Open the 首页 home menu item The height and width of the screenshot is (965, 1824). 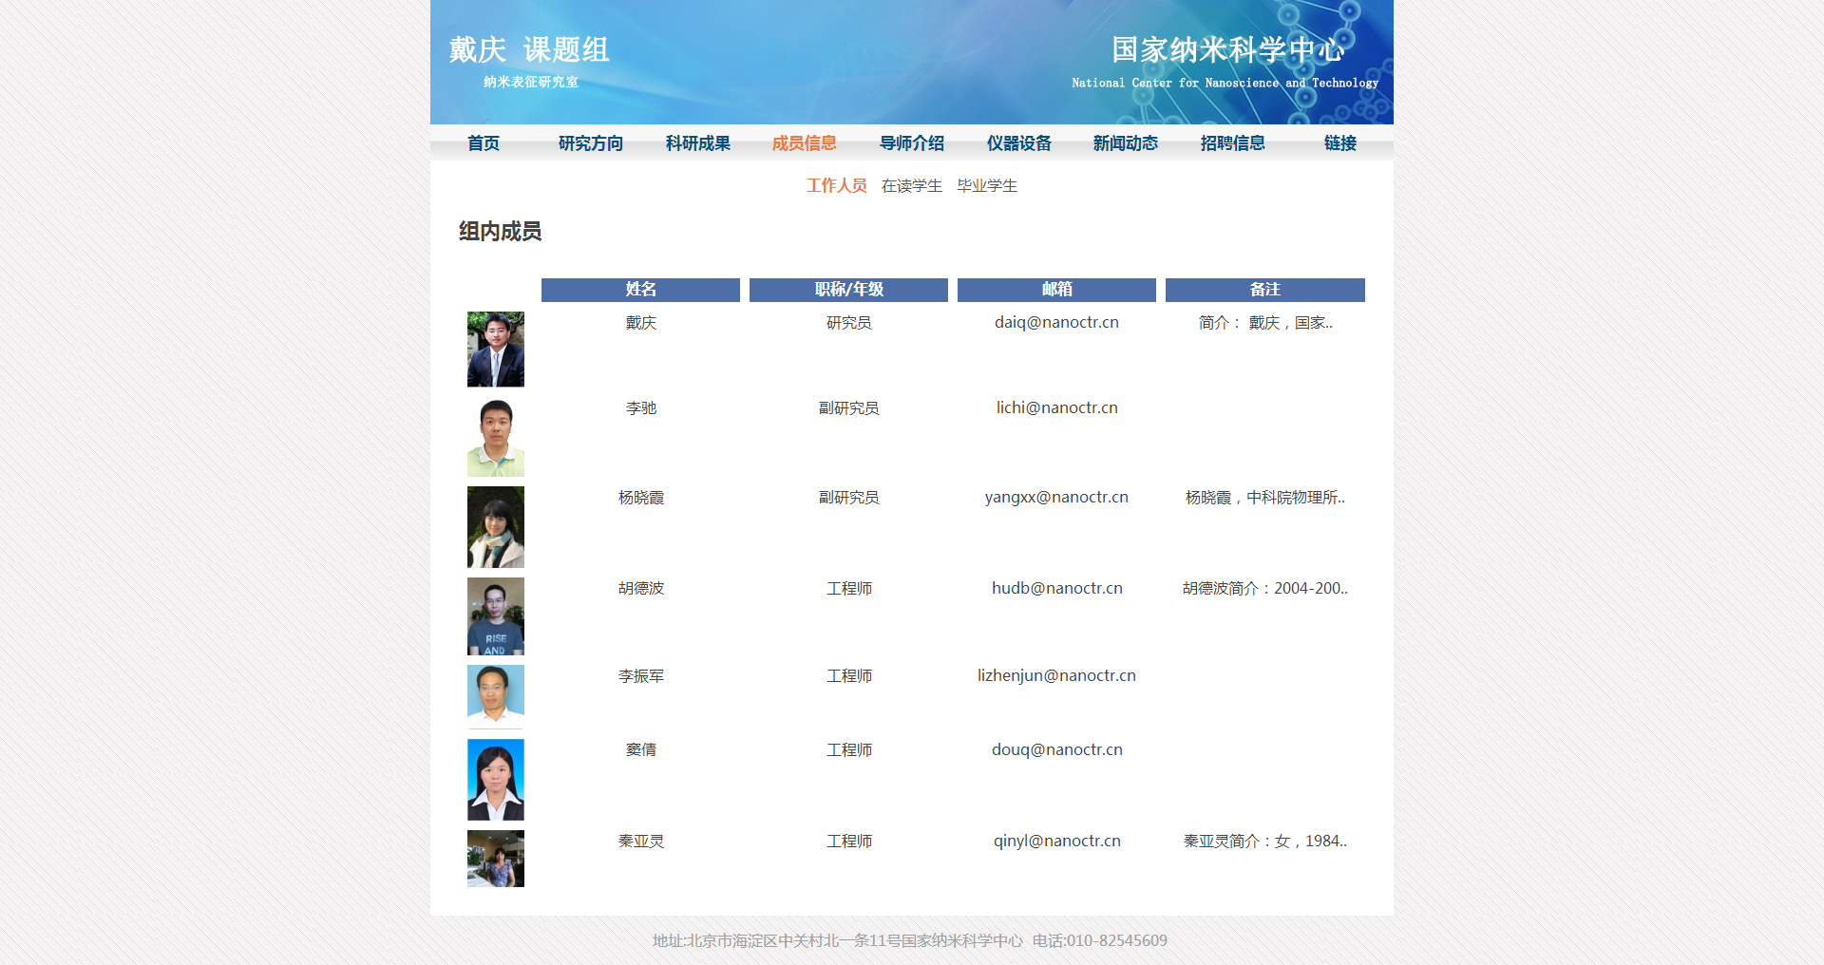tap(484, 143)
